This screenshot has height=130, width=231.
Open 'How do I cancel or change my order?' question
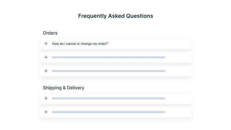click(80, 44)
